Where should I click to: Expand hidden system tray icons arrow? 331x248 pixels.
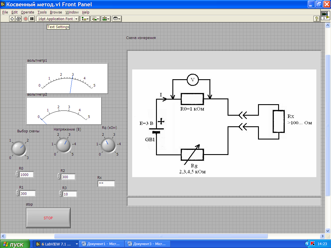[x=307, y=244]
